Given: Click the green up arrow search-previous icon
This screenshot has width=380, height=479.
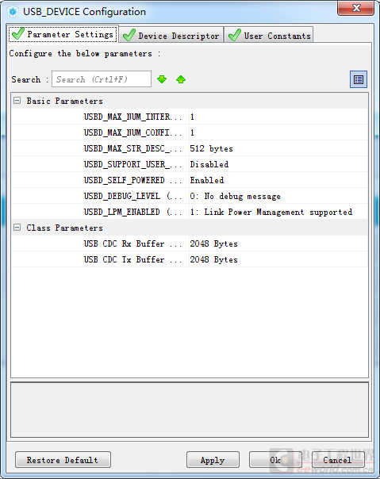Looking at the screenshot, I should point(181,79).
